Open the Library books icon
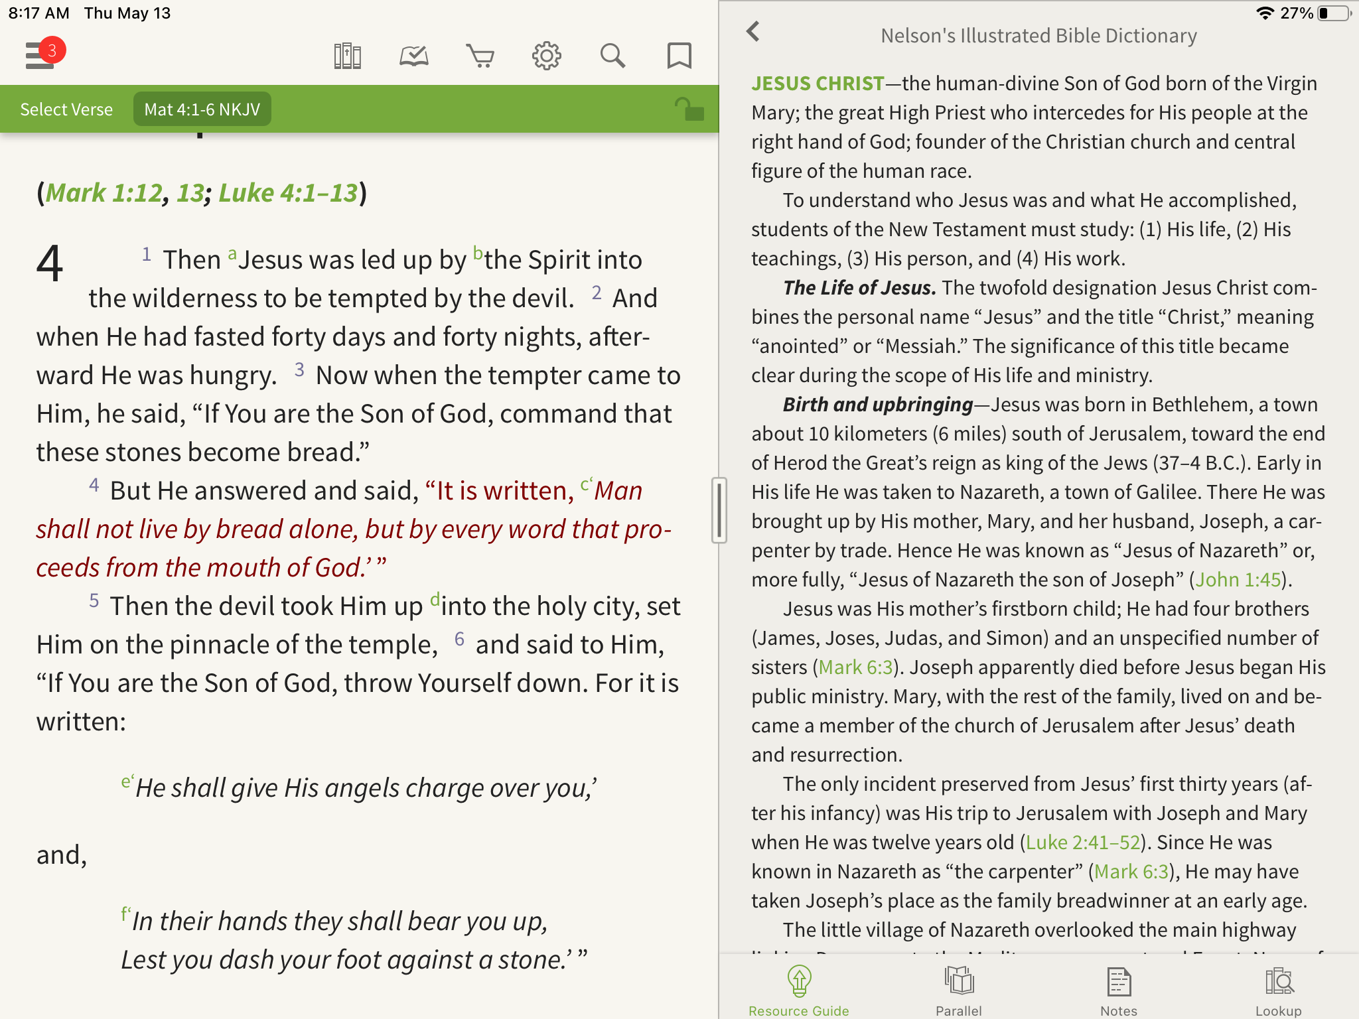 point(347,56)
